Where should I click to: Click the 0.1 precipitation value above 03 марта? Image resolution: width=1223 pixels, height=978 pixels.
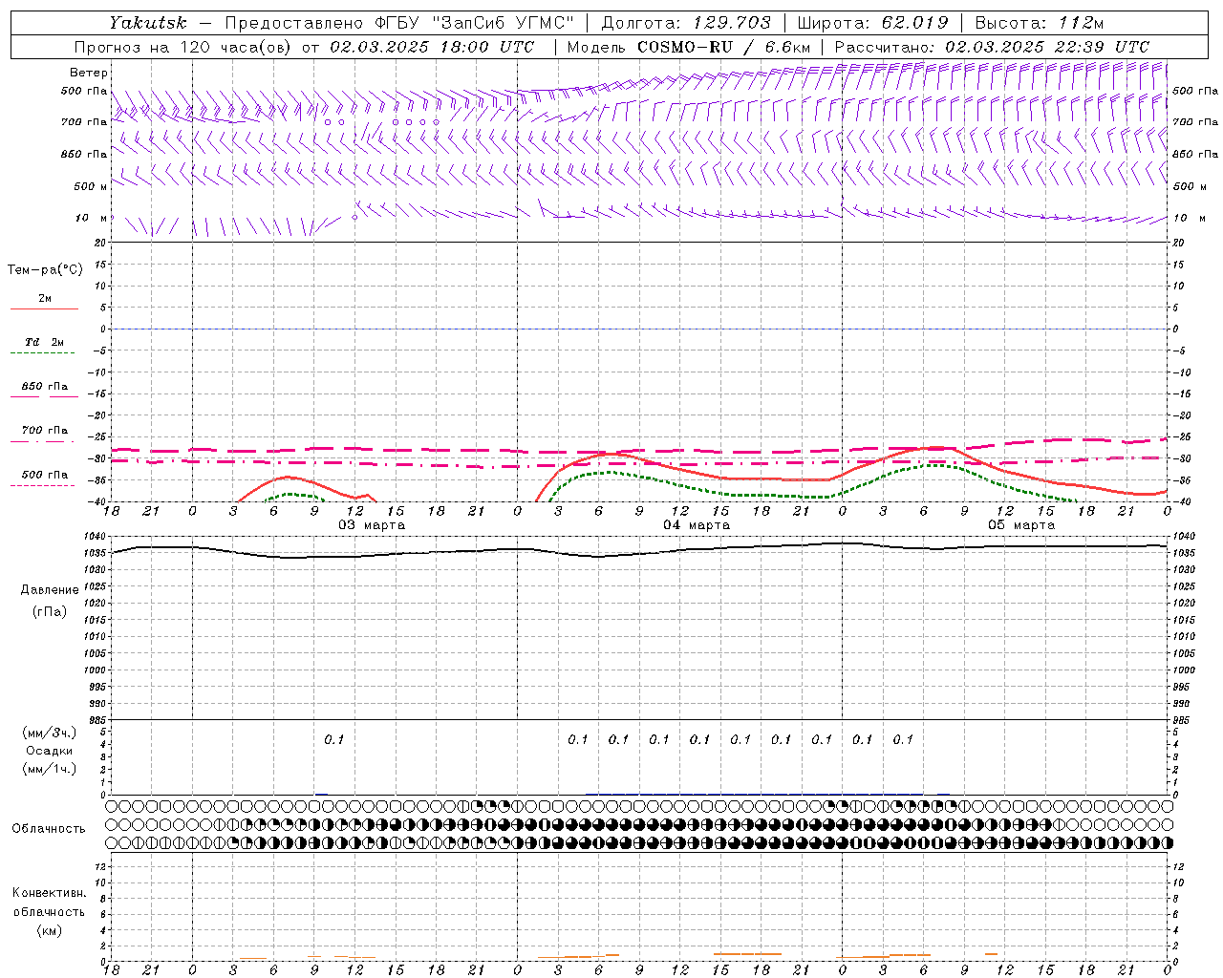click(x=333, y=740)
